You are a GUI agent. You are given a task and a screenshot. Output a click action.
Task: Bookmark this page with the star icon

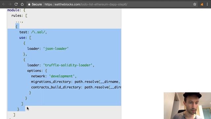pyautogui.click(x=195, y=4)
